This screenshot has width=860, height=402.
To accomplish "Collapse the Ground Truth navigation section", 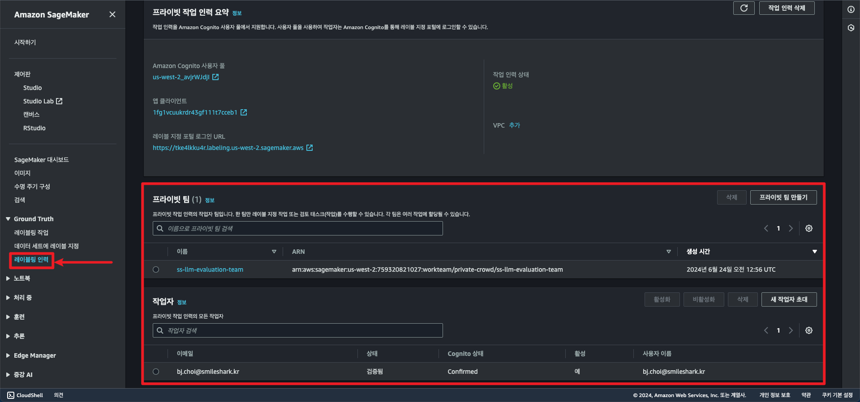I will (x=8, y=219).
